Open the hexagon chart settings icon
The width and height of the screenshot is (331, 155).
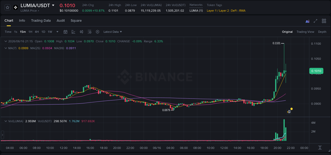pos(97,32)
